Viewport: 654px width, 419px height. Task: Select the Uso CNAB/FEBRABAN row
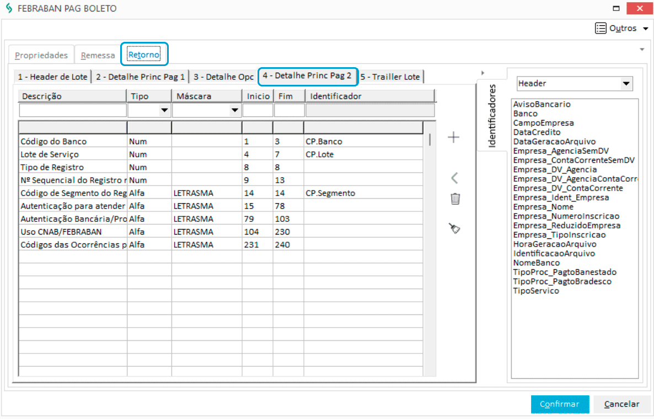click(x=221, y=232)
